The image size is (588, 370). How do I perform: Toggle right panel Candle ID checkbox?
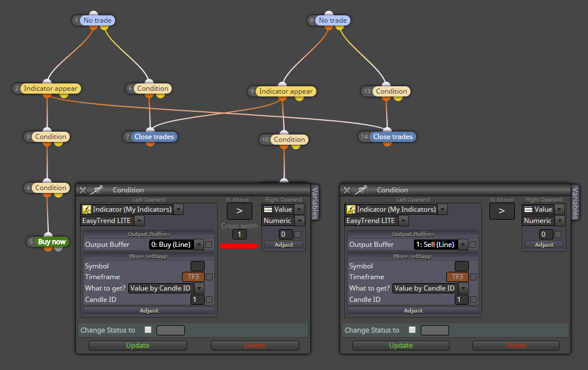pos(473,300)
